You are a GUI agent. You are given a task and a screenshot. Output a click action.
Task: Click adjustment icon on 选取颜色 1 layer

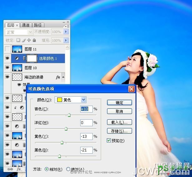click(17, 58)
